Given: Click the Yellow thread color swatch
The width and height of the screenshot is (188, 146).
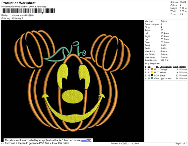Looking at the screenshot, I should pyautogui.click(x=152, y=72).
